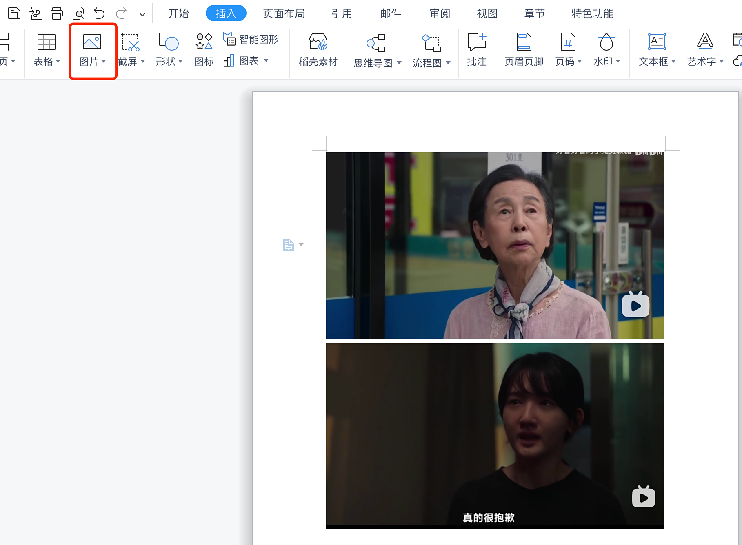Viewport: 742px width, 545px height.
Task: Select the 形状 shapes tool
Action: point(169,50)
